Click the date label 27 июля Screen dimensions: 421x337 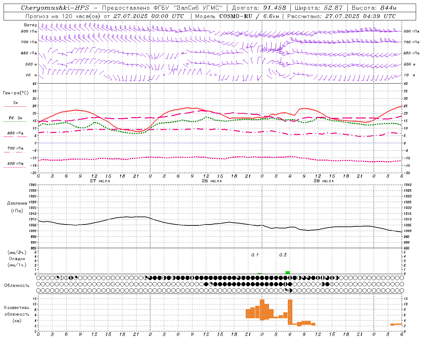click(x=100, y=181)
